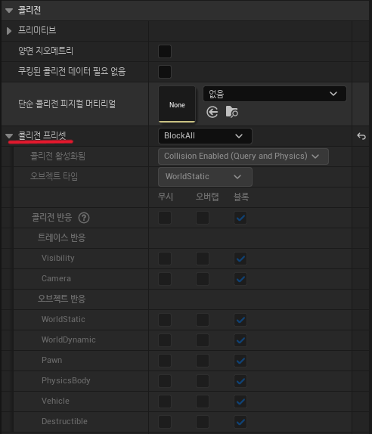
Task: Set Visibility trace to 오버랩
Action: (x=203, y=259)
